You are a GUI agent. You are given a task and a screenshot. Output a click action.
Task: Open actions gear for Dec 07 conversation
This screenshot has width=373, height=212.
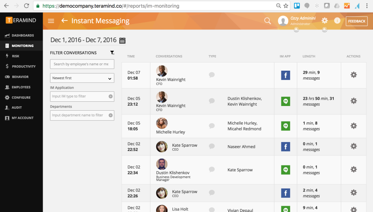coord(354,75)
